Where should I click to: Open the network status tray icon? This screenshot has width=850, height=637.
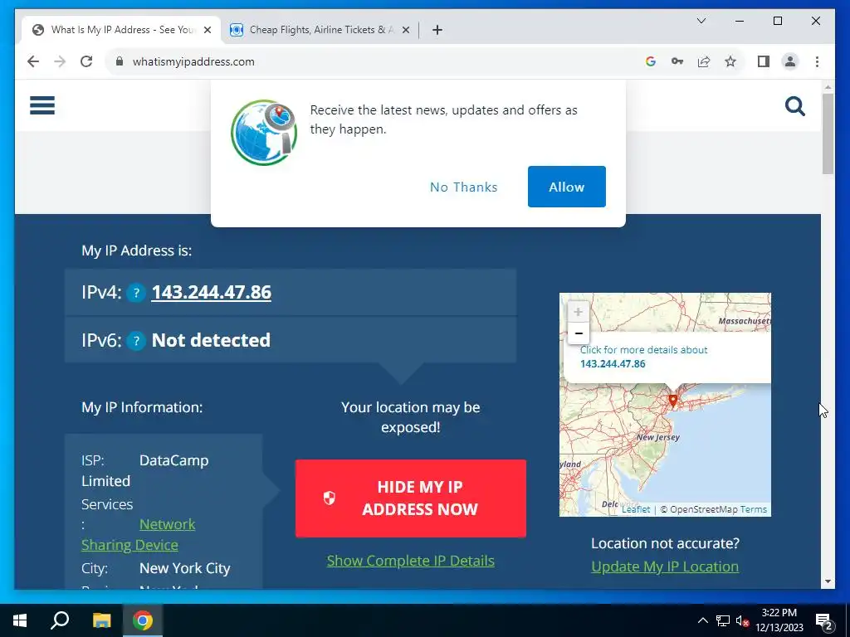(723, 620)
